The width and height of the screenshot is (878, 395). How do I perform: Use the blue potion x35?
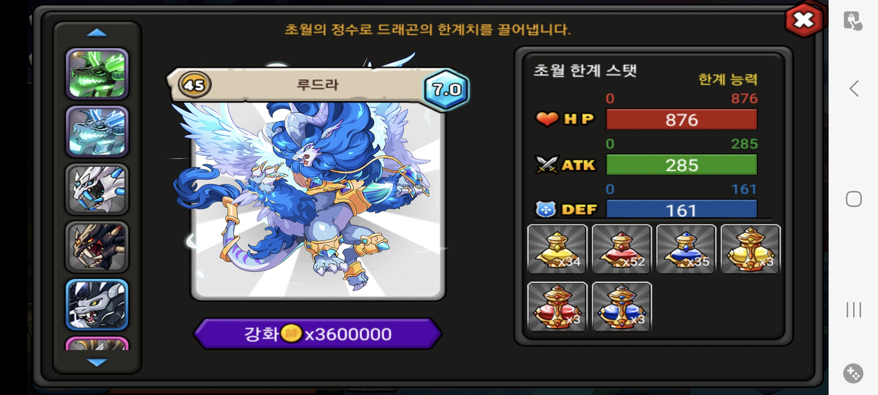[x=686, y=249]
